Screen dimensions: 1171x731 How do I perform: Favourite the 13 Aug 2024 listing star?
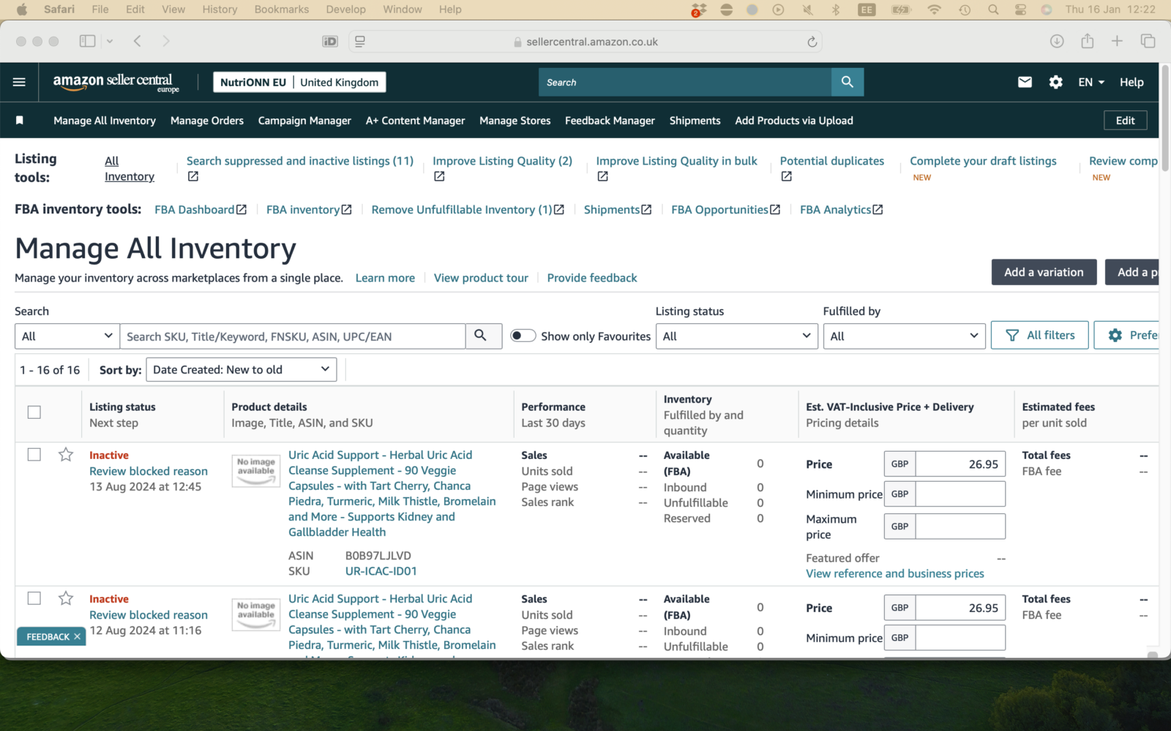(66, 455)
